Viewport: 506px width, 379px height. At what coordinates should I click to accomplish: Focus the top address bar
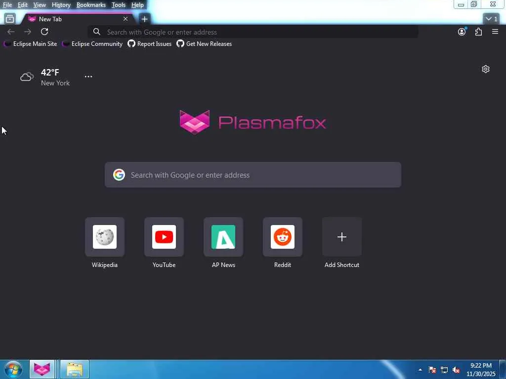click(x=253, y=32)
